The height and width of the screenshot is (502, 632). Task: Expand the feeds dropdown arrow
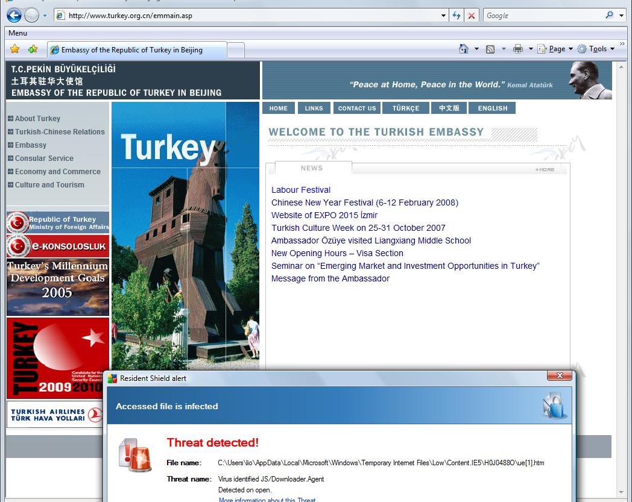[504, 49]
